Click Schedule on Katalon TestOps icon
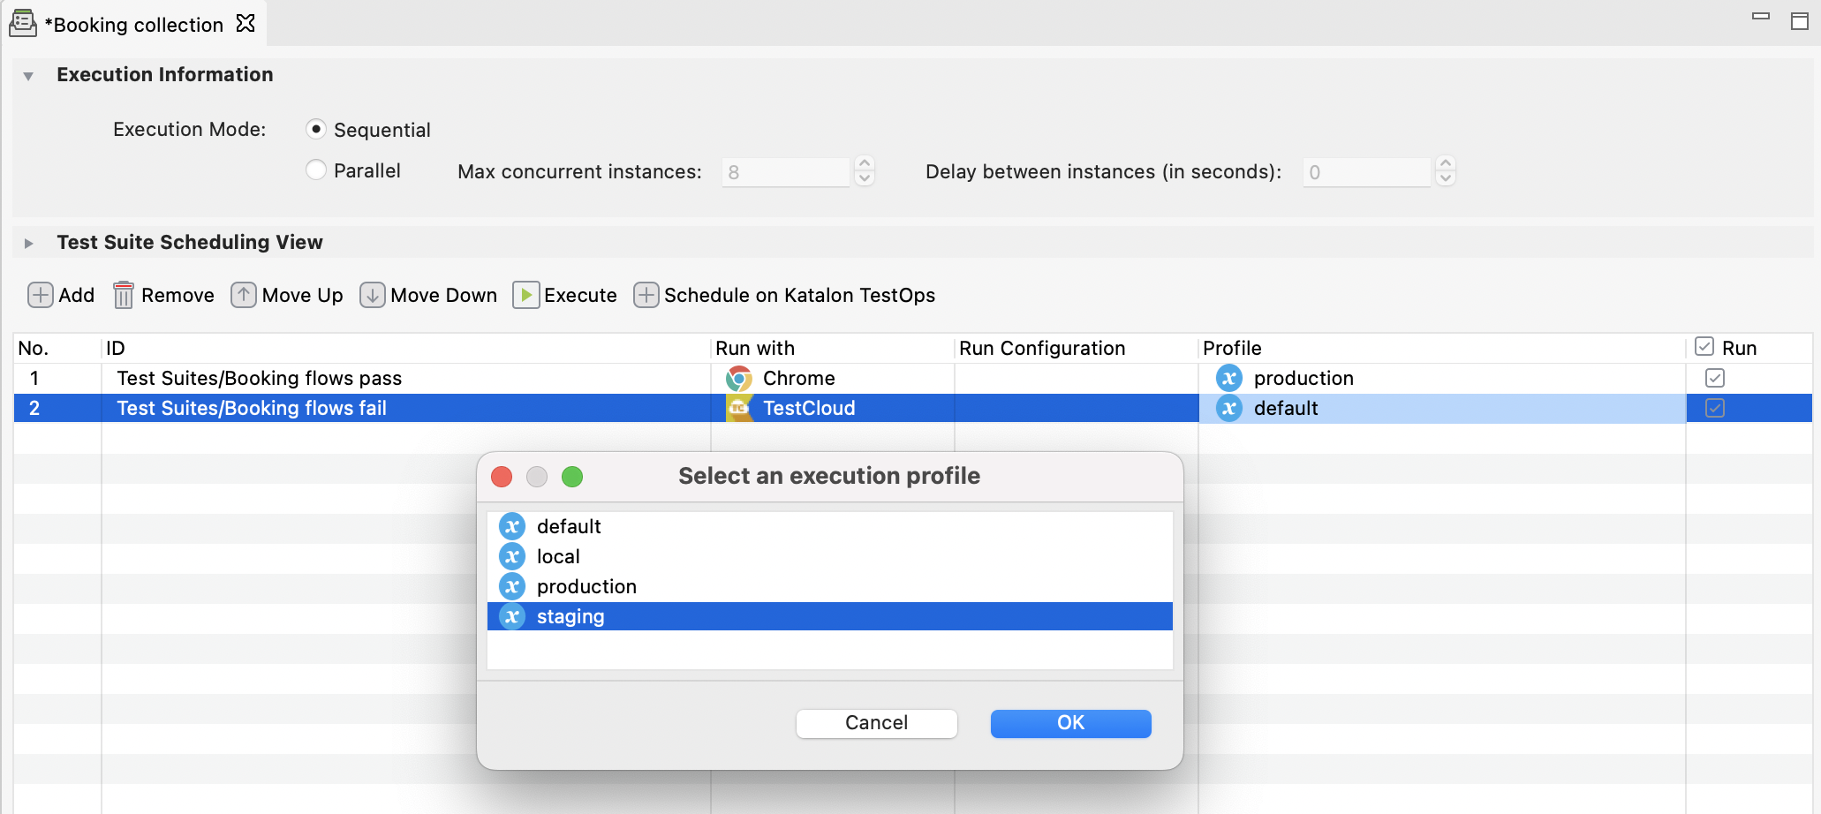This screenshot has width=1821, height=814. 646,295
